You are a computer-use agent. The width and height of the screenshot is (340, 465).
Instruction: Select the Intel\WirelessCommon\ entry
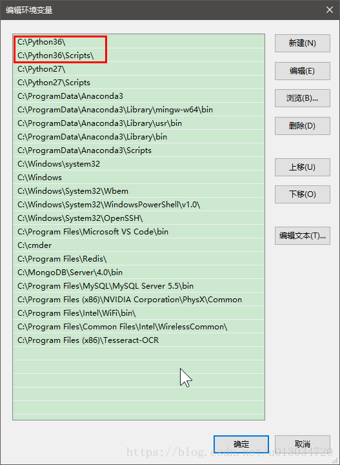[x=139, y=327]
